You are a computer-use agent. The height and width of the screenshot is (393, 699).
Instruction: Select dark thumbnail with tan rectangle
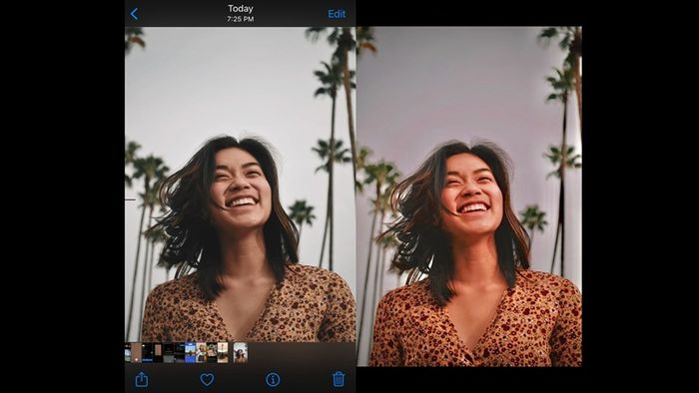coord(158,352)
